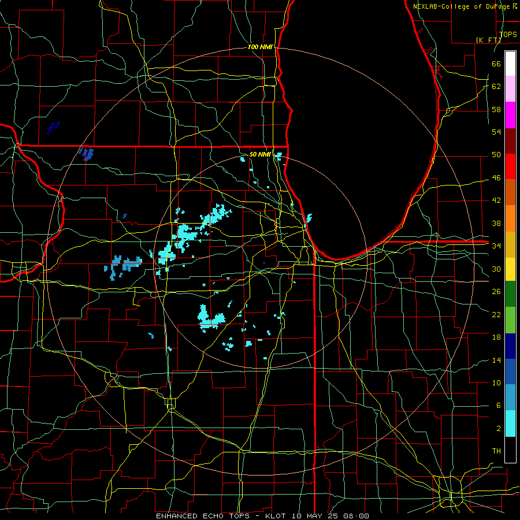Click the 58 legend value
The height and width of the screenshot is (520, 520).
point(496,109)
